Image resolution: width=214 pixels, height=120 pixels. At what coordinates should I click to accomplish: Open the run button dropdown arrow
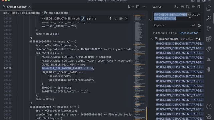click(133, 7)
